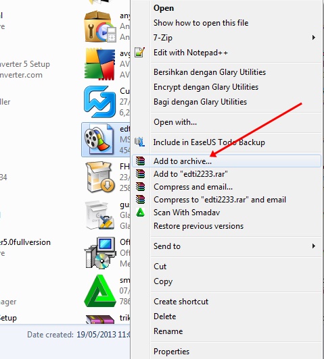
Task: Click the "Date created:" label in details pane
Action: [50, 335]
